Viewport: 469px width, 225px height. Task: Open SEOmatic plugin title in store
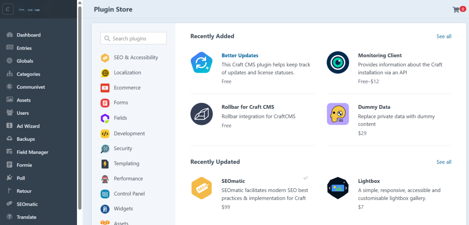click(233, 181)
